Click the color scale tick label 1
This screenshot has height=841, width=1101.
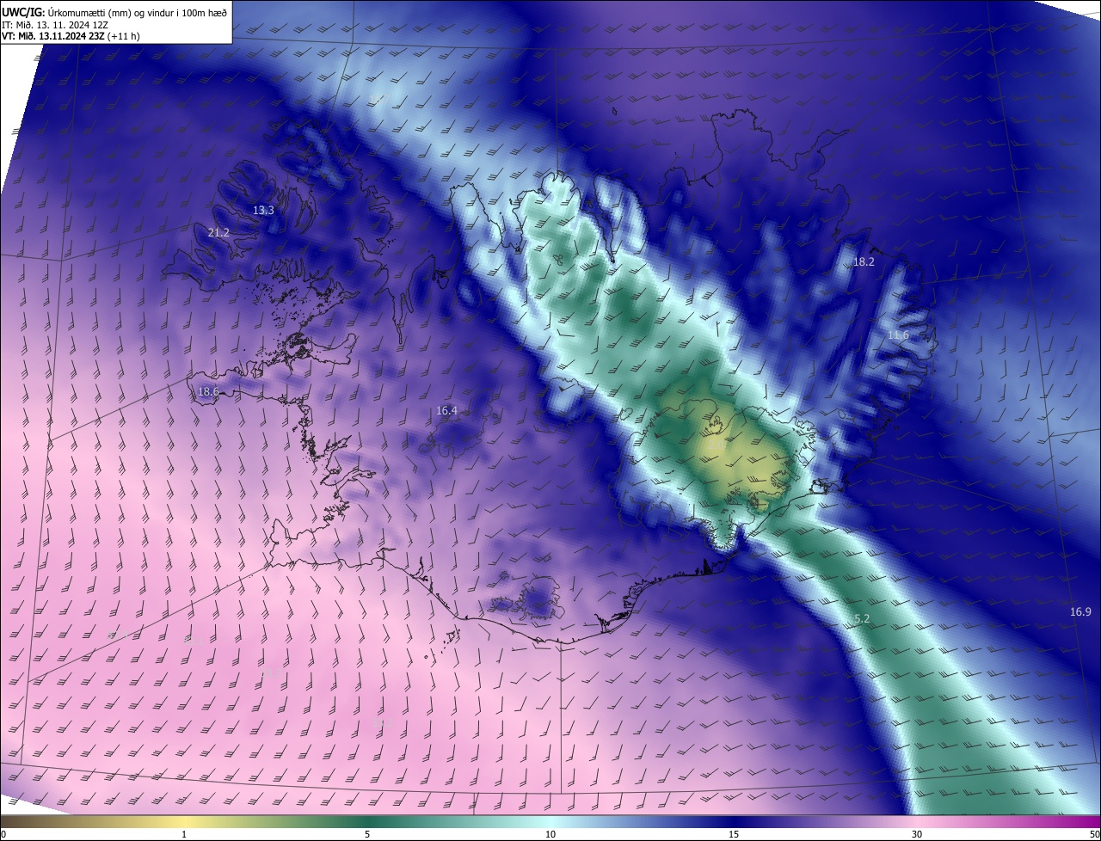tap(184, 835)
